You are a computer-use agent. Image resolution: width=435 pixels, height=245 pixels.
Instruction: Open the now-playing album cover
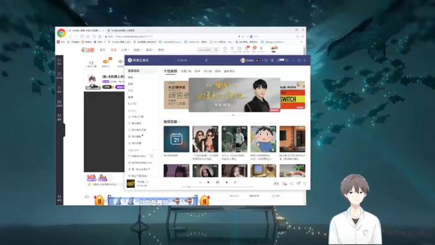click(x=130, y=183)
